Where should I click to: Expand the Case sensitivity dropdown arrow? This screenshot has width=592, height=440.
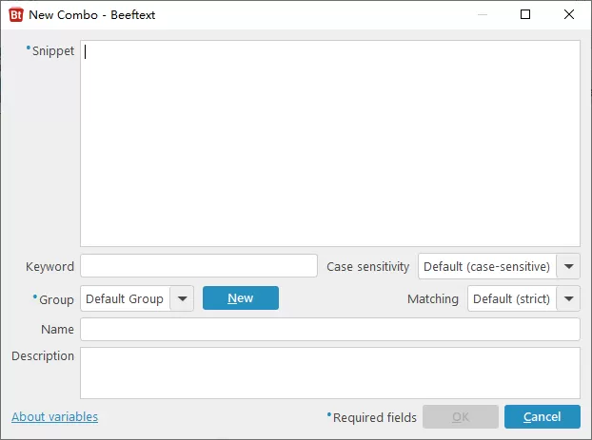(x=568, y=267)
